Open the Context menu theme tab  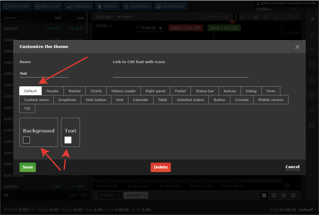[x=36, y=100]
